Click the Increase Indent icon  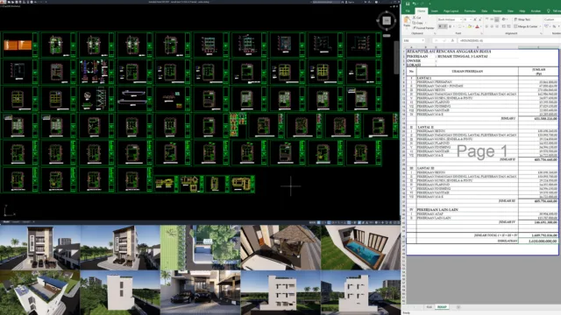click(508, 26)
